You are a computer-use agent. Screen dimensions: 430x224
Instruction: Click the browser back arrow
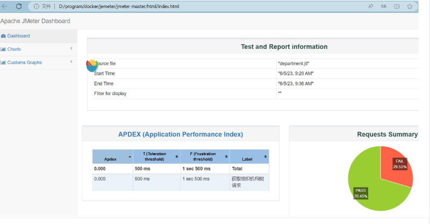tap(4, 6)
